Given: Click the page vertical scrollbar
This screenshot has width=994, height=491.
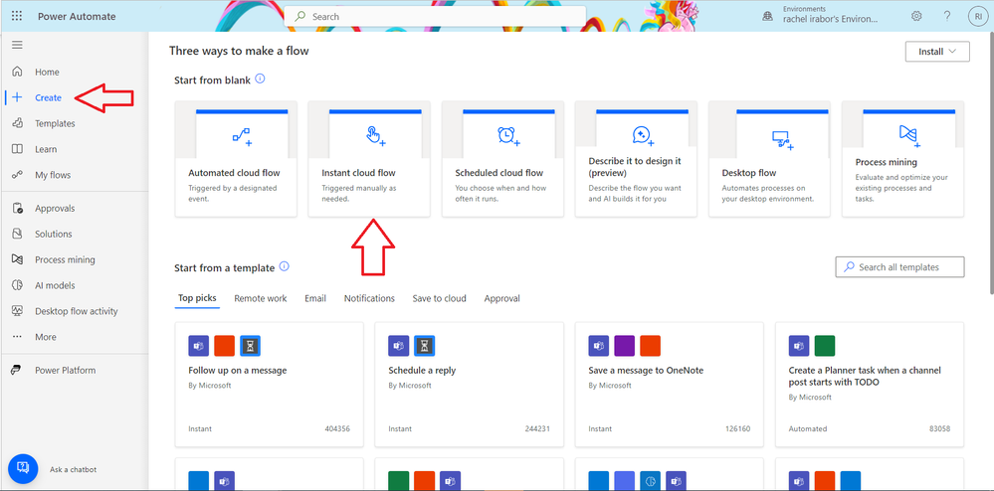Looking at the screenshot, I should pyautogui.click(x=990, y=165).
